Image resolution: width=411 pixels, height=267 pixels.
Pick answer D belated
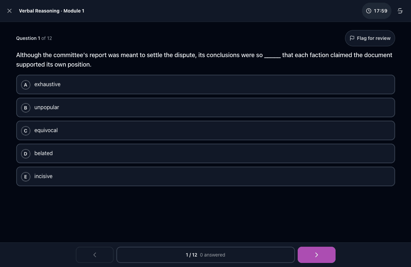point(206,153)
